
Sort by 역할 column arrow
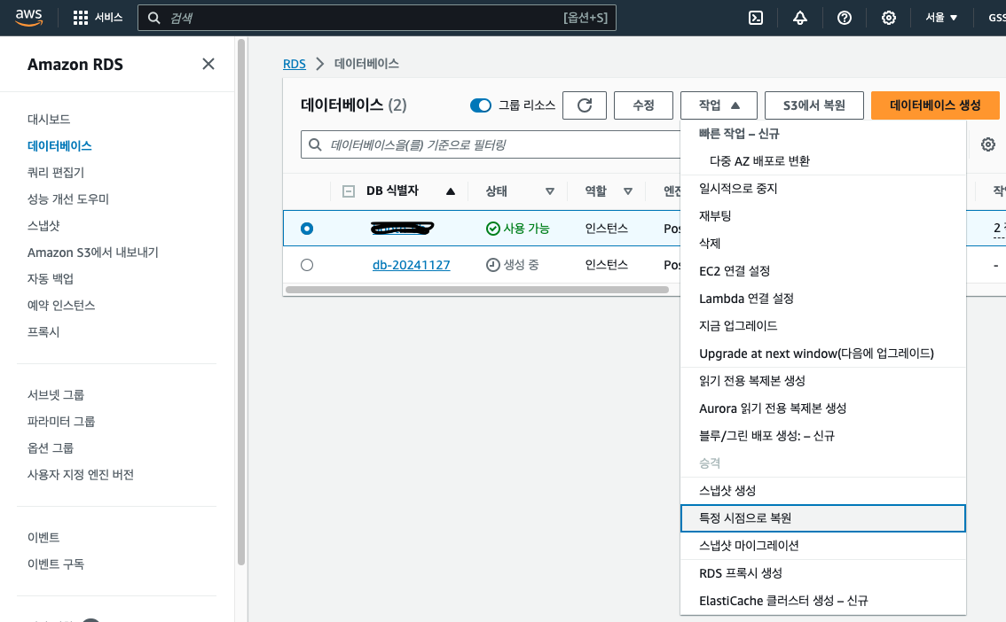tap(628, 190)
